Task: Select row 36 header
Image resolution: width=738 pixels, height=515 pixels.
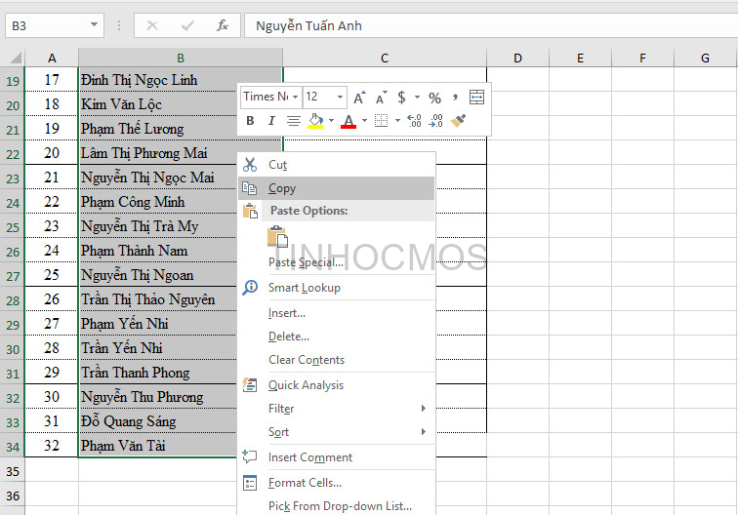Action: point(13,495)
